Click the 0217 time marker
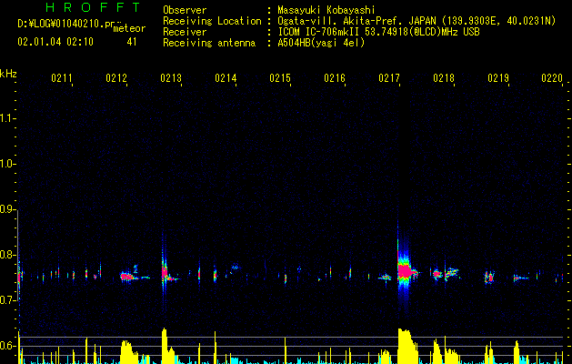Screen dimensions: 572x364 [x=389, y=78]
